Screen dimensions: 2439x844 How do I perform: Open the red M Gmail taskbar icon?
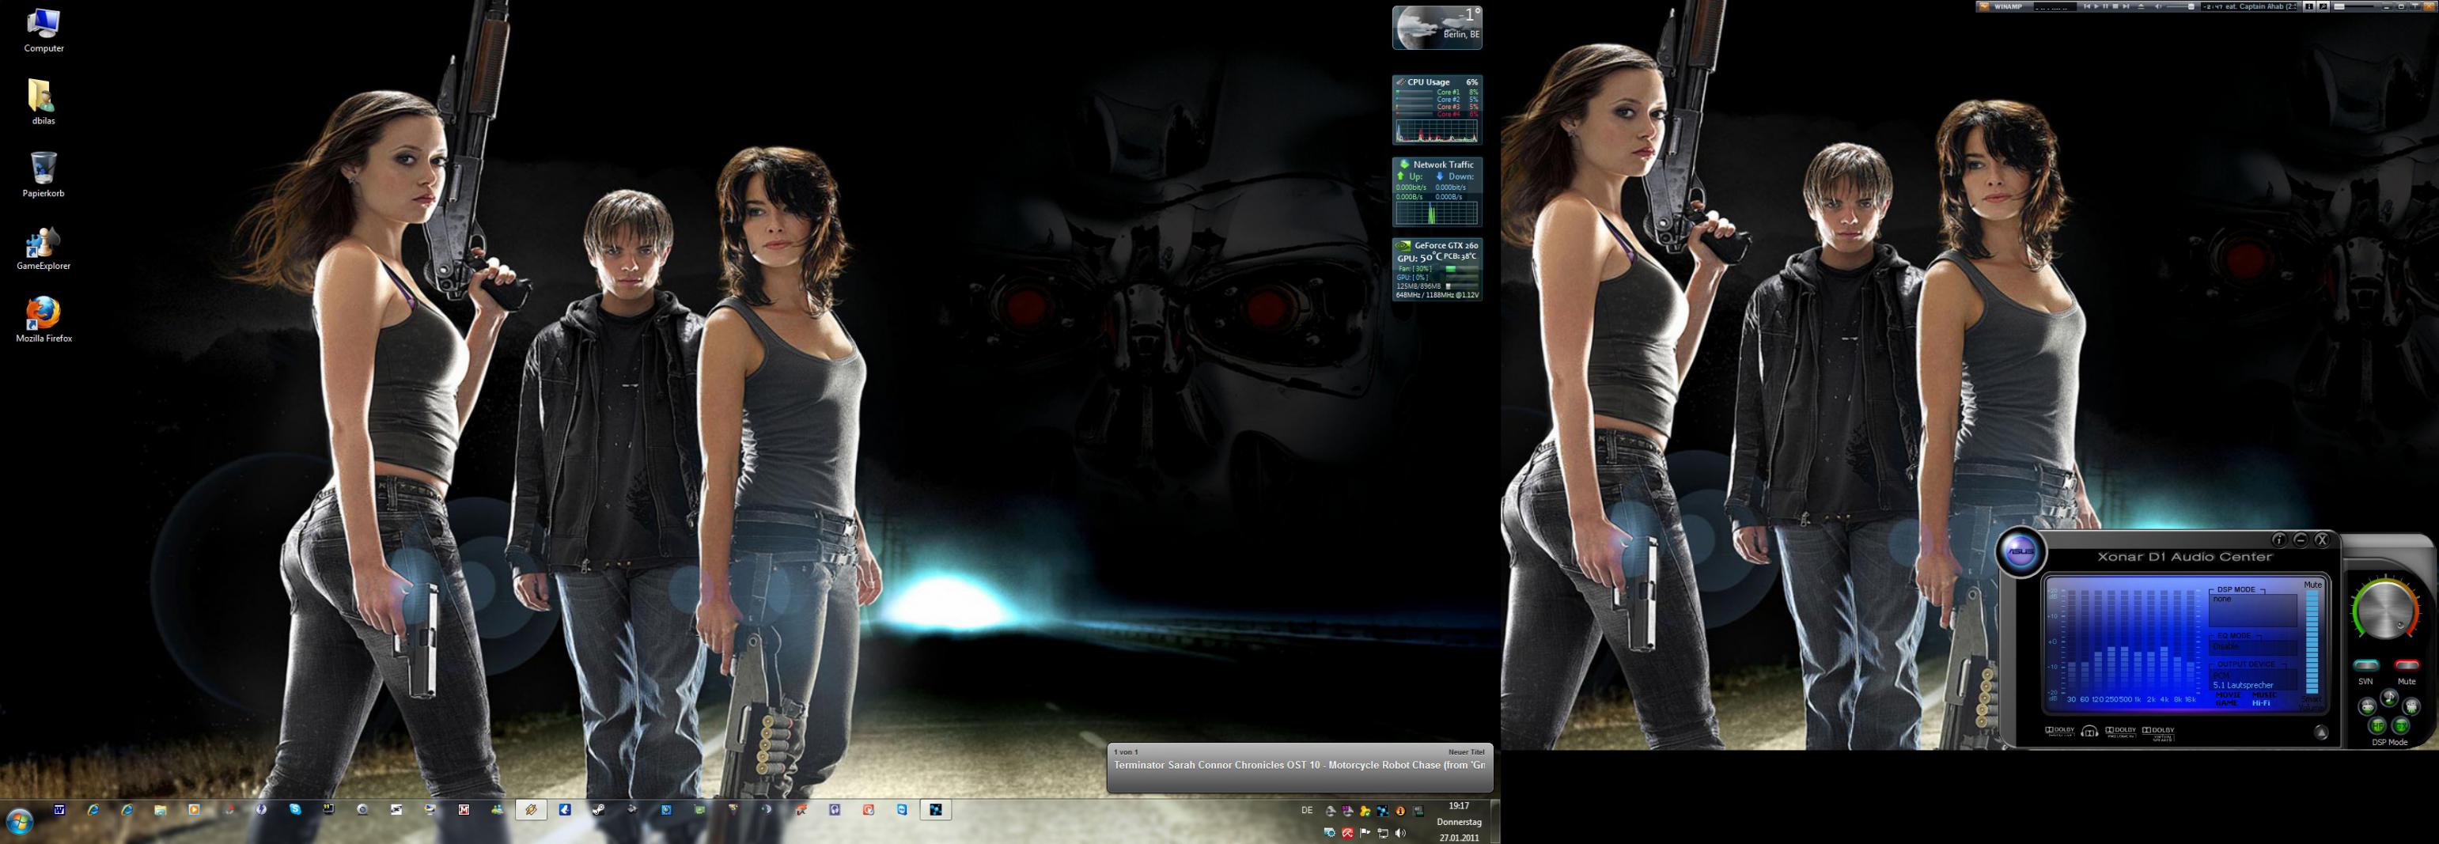(x=464, y=810)
